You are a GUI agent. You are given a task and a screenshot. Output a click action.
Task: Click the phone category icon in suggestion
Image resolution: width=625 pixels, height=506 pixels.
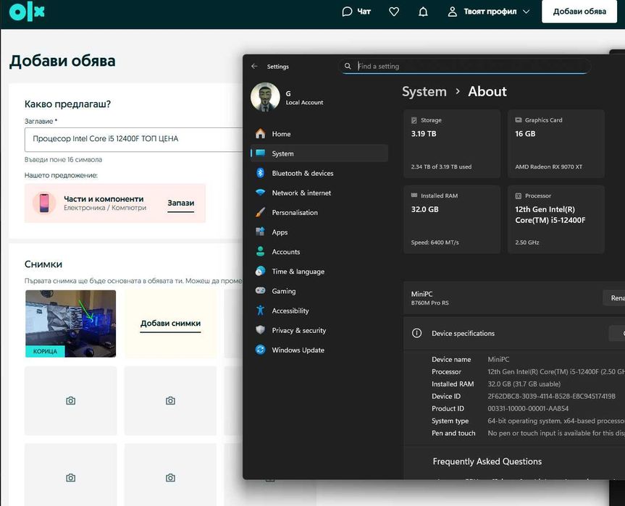[44, 203]
